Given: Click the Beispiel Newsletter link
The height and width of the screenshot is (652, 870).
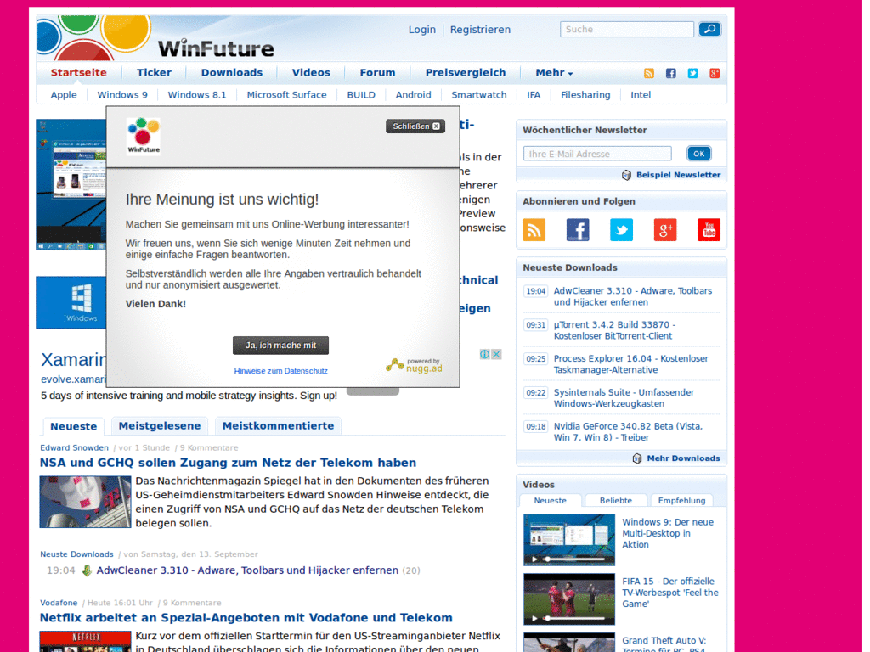Looking at the screenshot, I should pyautogui.click(x=679, y=174).
